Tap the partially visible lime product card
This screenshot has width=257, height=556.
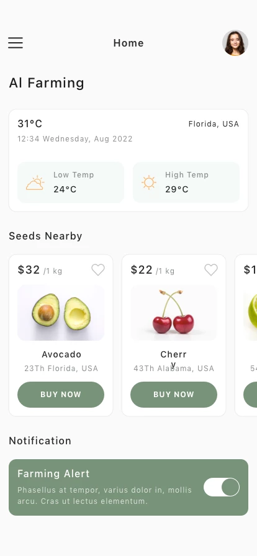click(x=246, y=335)
